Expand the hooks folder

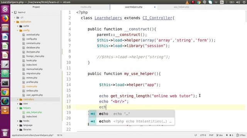click(x=18, y=121)
